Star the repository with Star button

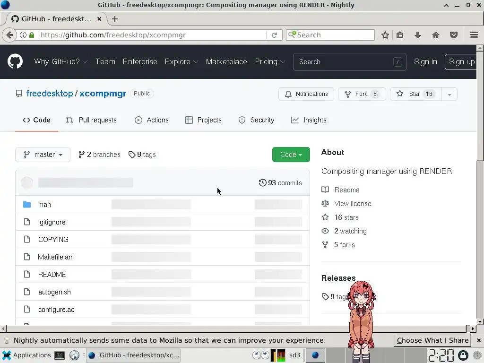pyautogui.click(x=416, y=94)
